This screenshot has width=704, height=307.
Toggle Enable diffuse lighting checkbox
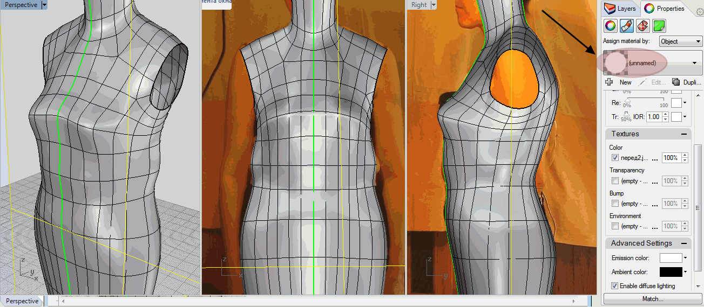pos(615,286)
